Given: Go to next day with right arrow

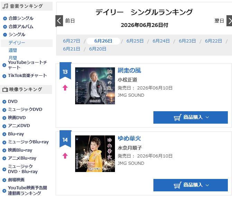Looking at the screenshot, I should [x=230, y=21].
